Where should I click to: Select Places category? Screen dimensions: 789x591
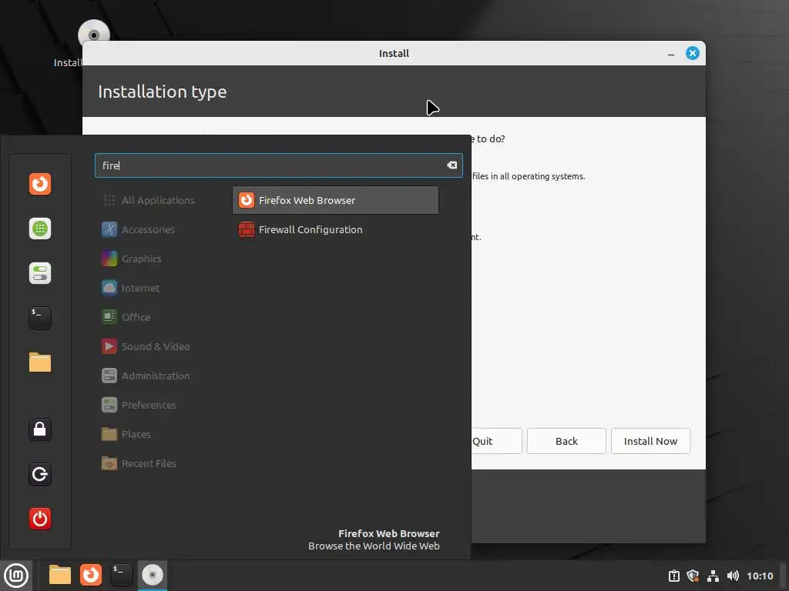pos(126,434)
